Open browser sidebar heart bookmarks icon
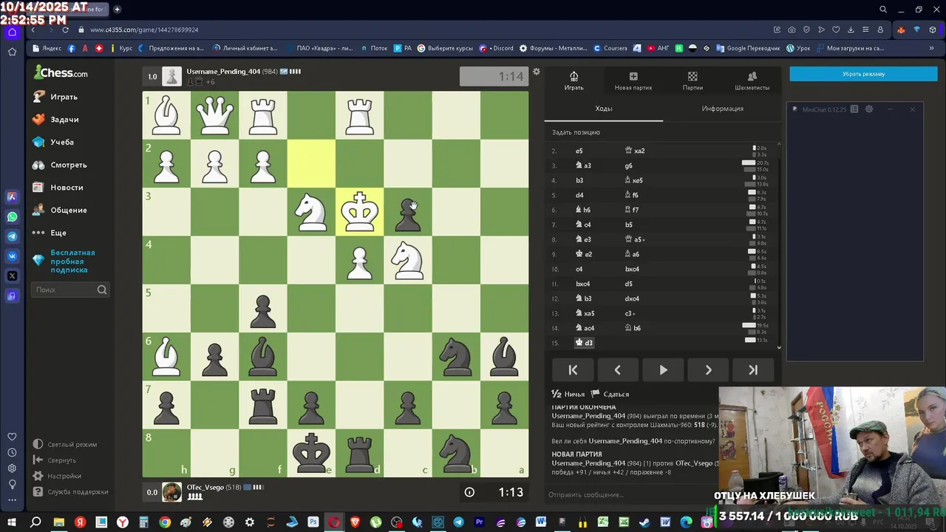Screen dimensions: 946x532 pos(12,437)
